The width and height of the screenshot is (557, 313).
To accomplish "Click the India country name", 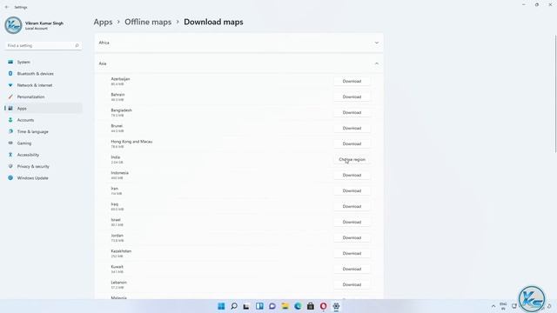I will (x=116, y=157).
